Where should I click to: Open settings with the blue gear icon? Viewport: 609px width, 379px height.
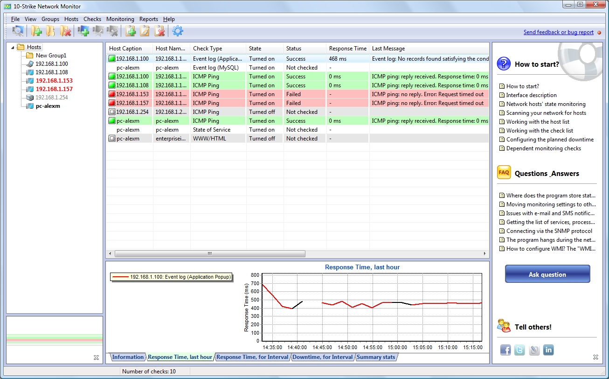[178, 31]
